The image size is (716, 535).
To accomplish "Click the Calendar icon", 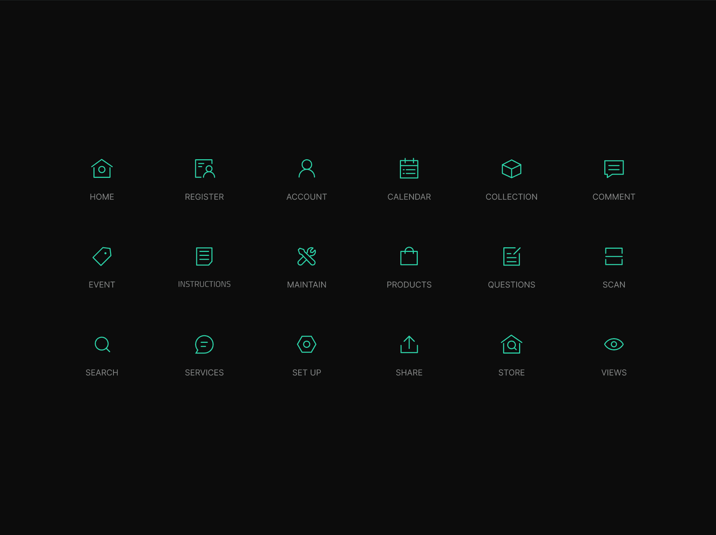I will point(409,168).
